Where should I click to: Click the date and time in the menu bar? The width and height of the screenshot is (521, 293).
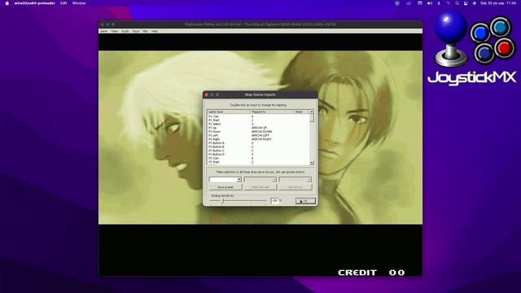pyautogui.click(x=498, y=3)
